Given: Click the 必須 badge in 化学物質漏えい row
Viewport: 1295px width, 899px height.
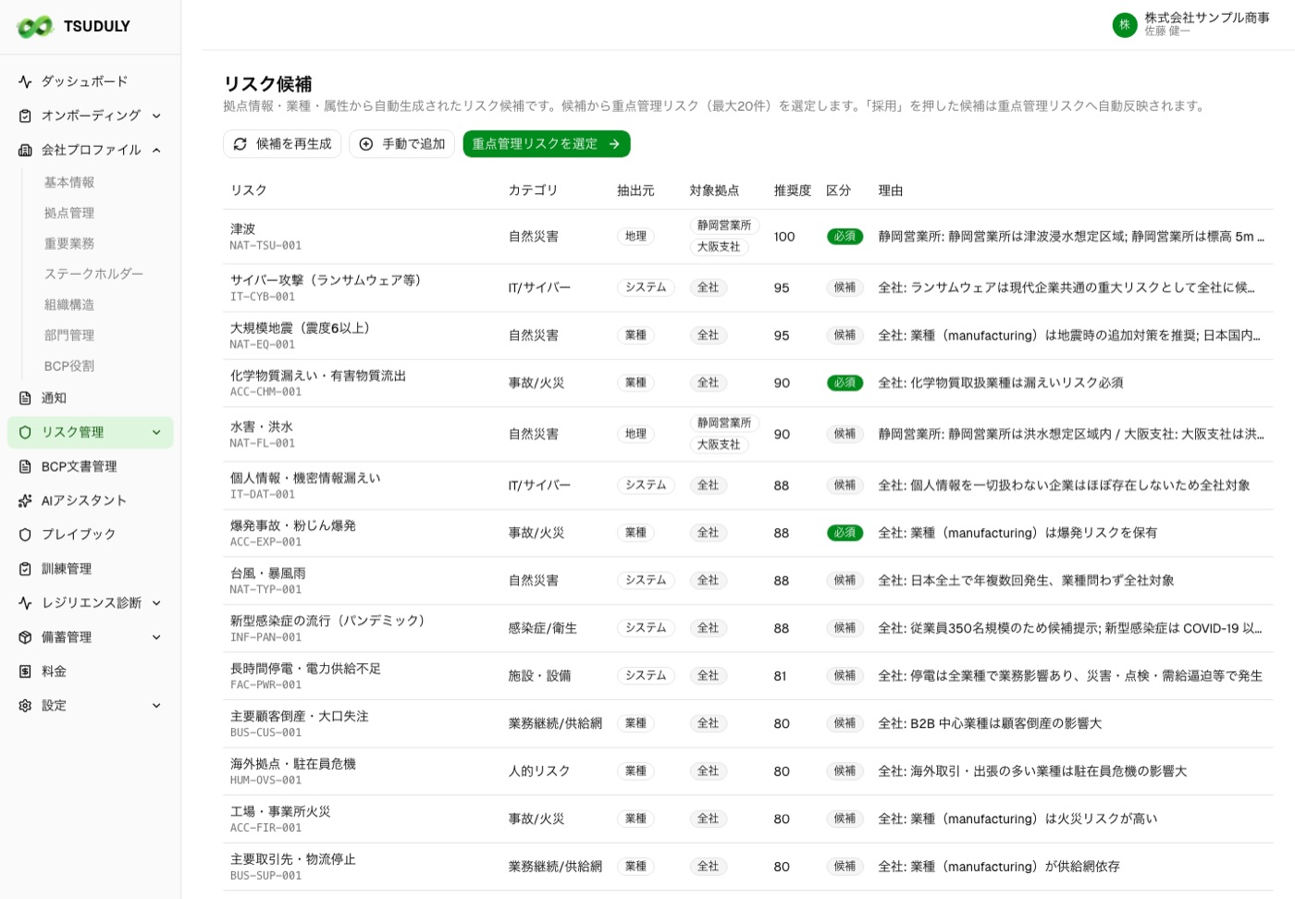Looking at the screenshot, I should click(845, 383).
